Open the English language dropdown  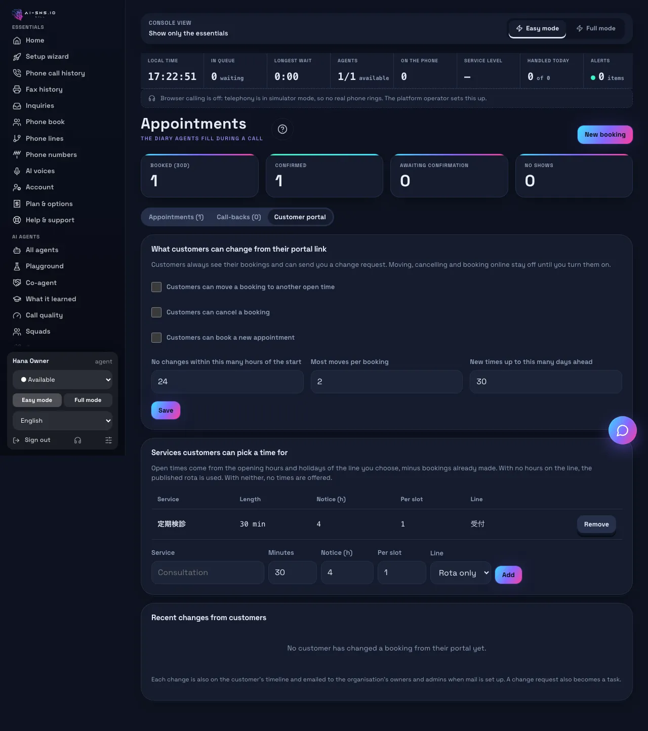point(63,421)
